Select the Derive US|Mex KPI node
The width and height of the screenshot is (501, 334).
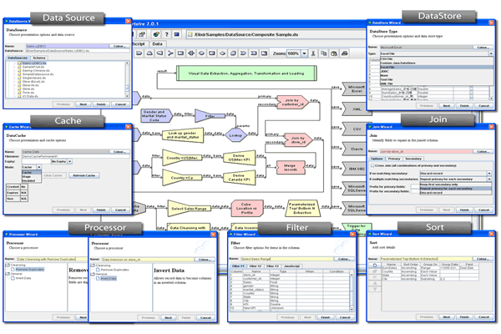[239, 158]
